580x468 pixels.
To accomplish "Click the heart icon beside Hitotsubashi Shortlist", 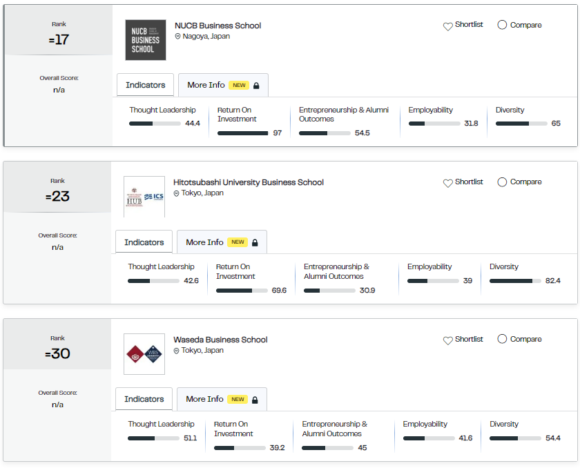I will pyautogui.click(x=447, y=184).
